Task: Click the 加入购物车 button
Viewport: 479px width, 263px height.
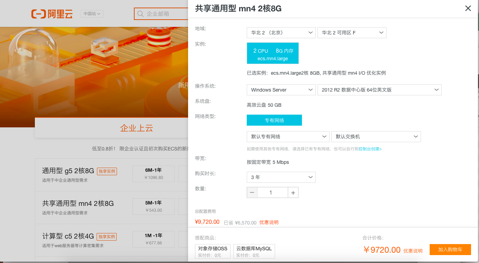Action: [450, 250]
